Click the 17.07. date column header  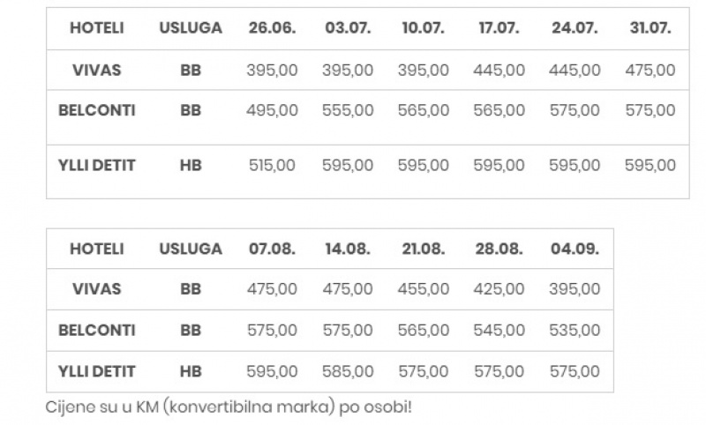(499, 28)
